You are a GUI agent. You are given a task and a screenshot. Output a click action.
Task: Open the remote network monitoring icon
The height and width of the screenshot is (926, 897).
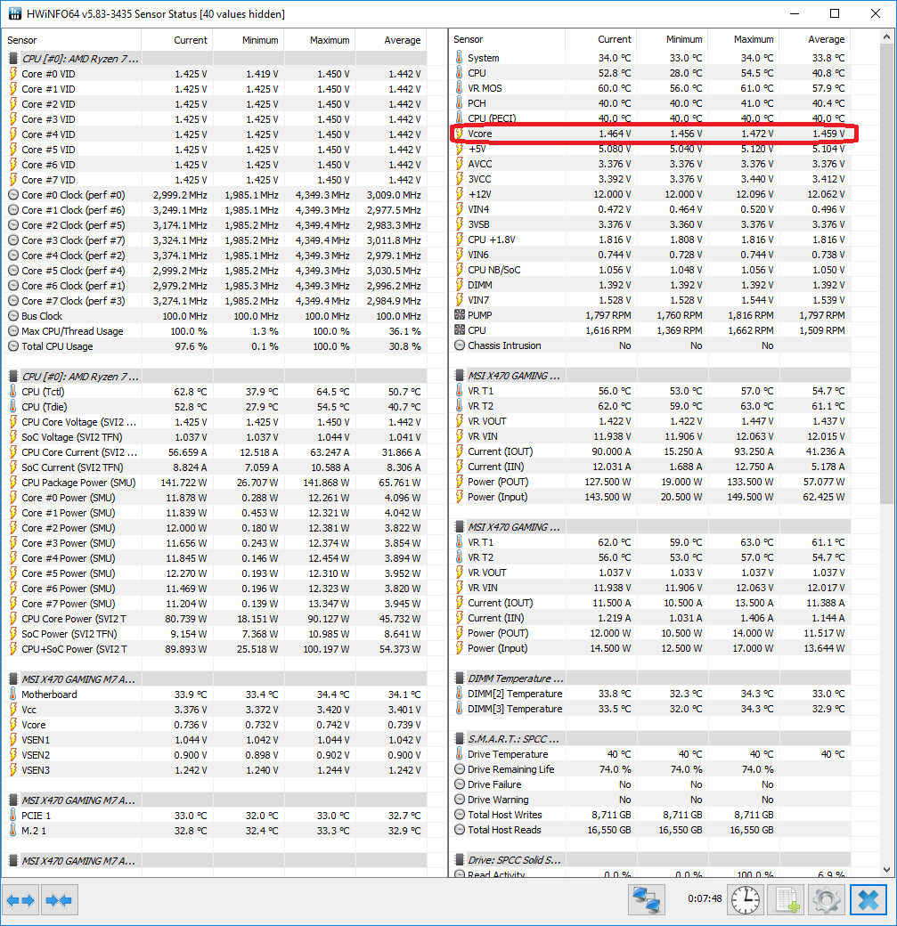click(x=647, y=900)
